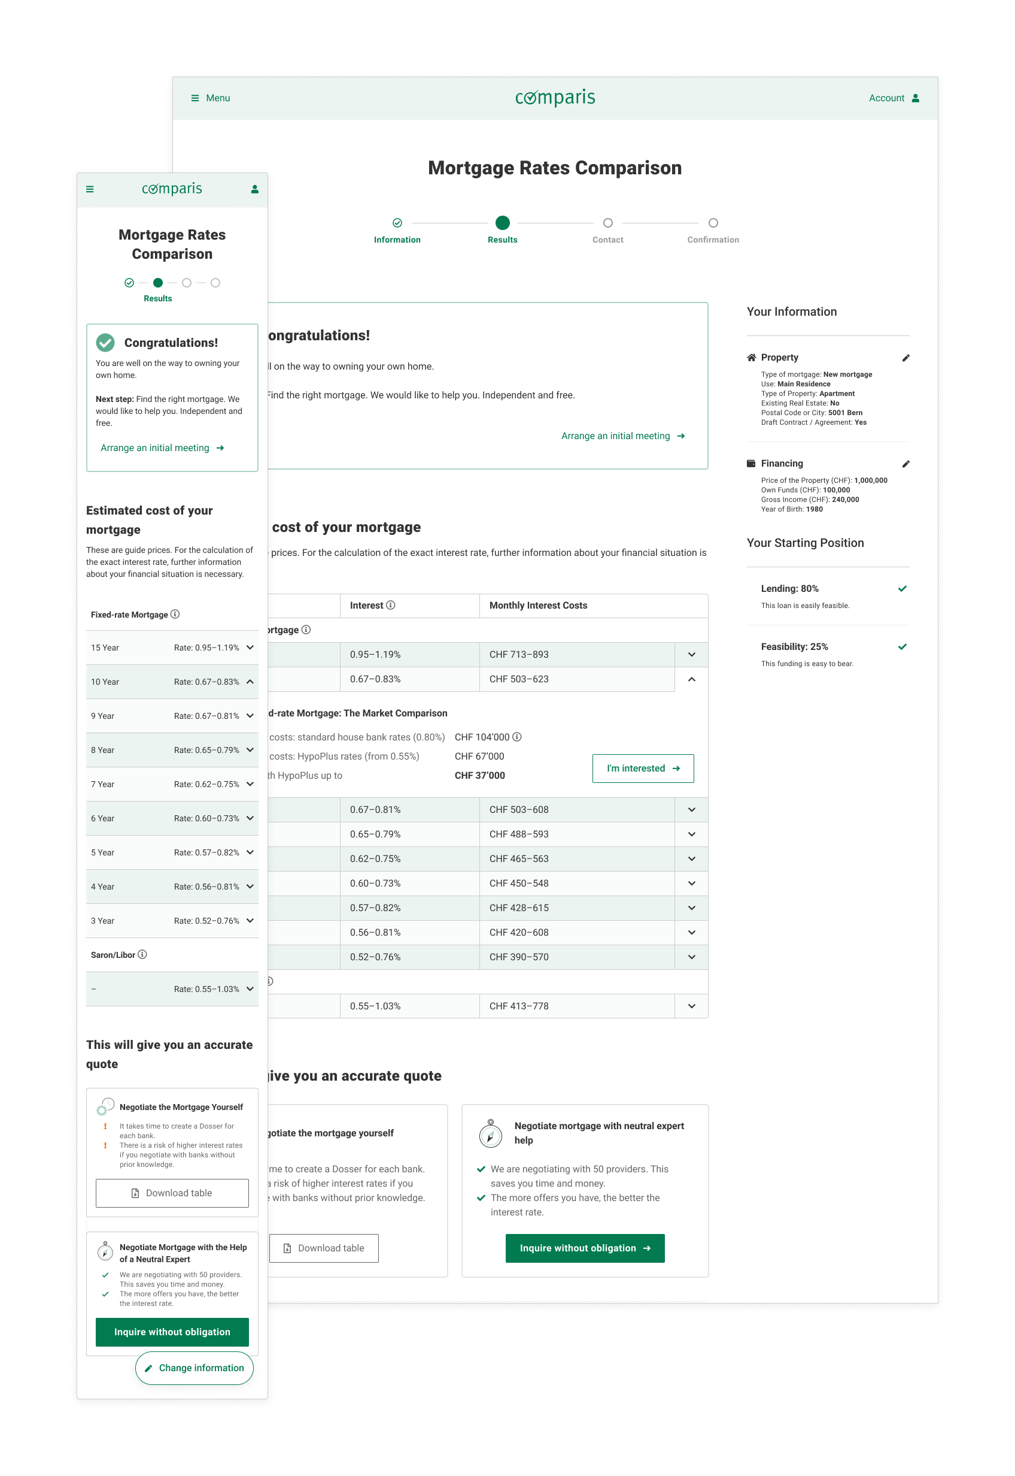Click Download table button on desktop
1015x1476 pixels.
coord(324,1249)
